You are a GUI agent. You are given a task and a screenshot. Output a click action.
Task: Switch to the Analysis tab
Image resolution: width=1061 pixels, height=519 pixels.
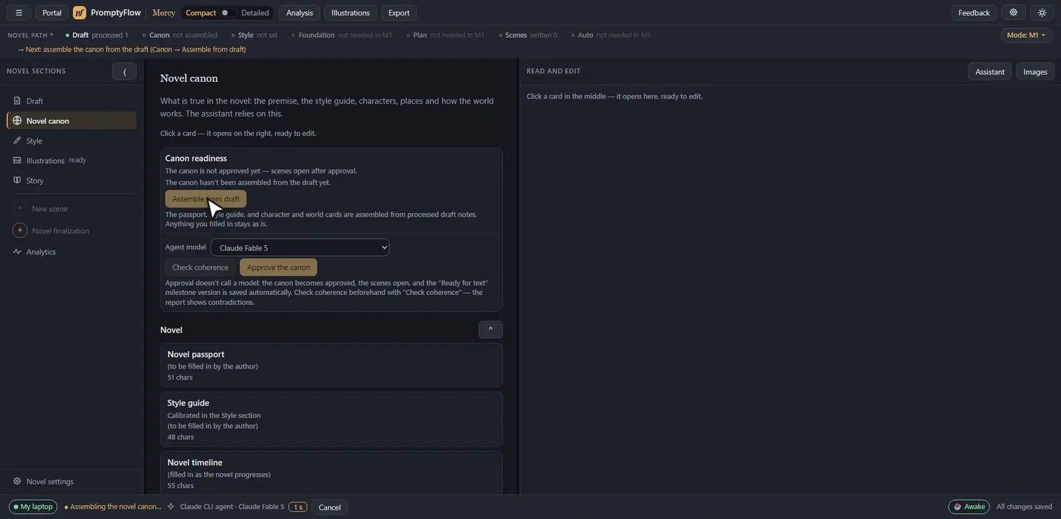pyautogui.click(x=300, y=13)
